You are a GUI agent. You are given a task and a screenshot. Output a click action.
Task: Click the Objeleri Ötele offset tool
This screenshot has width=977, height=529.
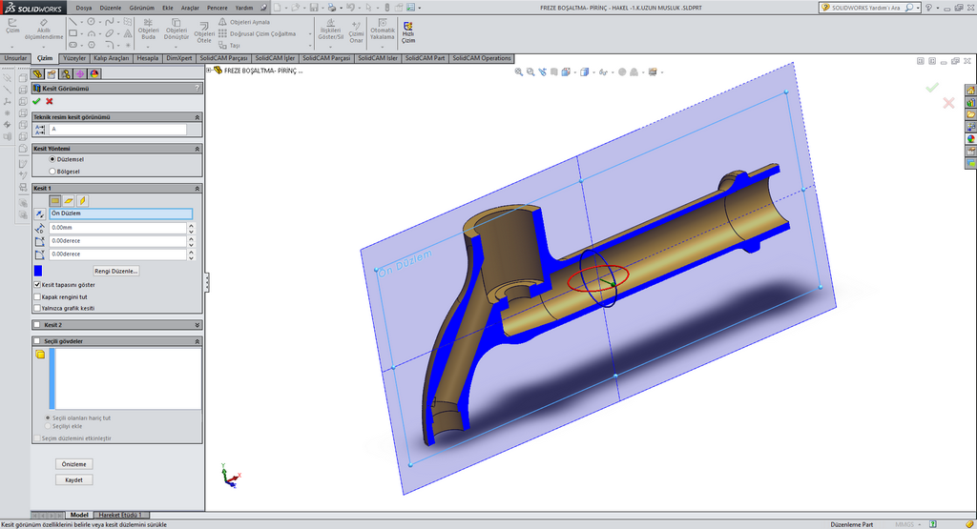[203, 32]
